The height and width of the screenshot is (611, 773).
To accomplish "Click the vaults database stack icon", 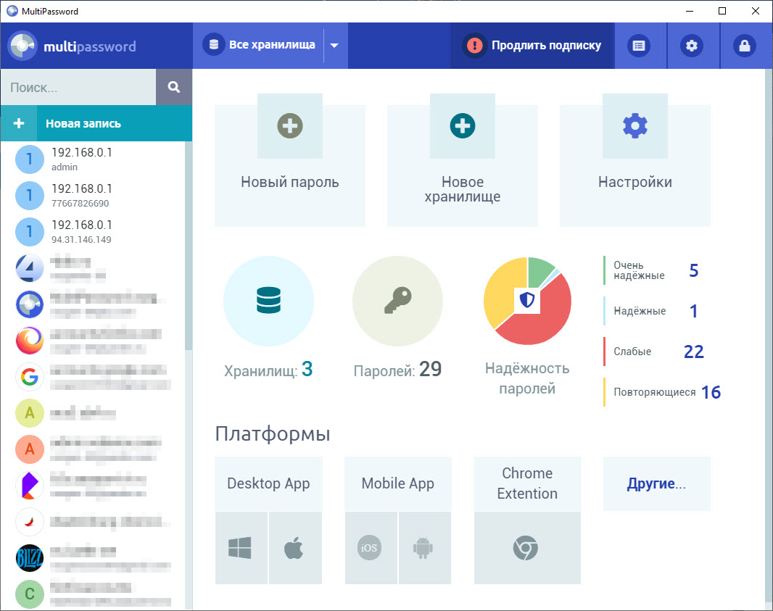I will (x=269, y=301).
